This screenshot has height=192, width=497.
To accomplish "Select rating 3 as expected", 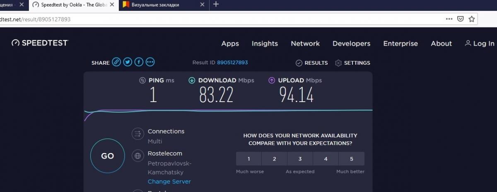I will (x=300, y=159).
